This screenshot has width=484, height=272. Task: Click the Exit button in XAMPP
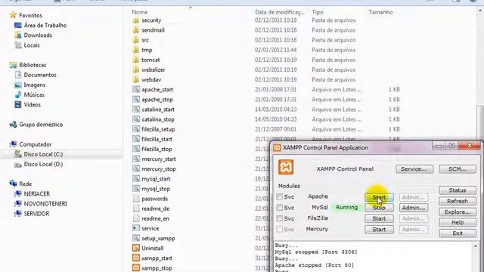pos(458,233)
